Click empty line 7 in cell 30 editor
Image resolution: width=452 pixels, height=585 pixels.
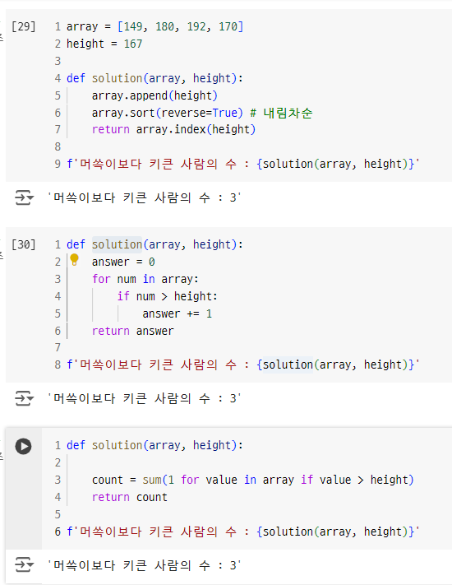pyautogui.click(x=246, y=348)
